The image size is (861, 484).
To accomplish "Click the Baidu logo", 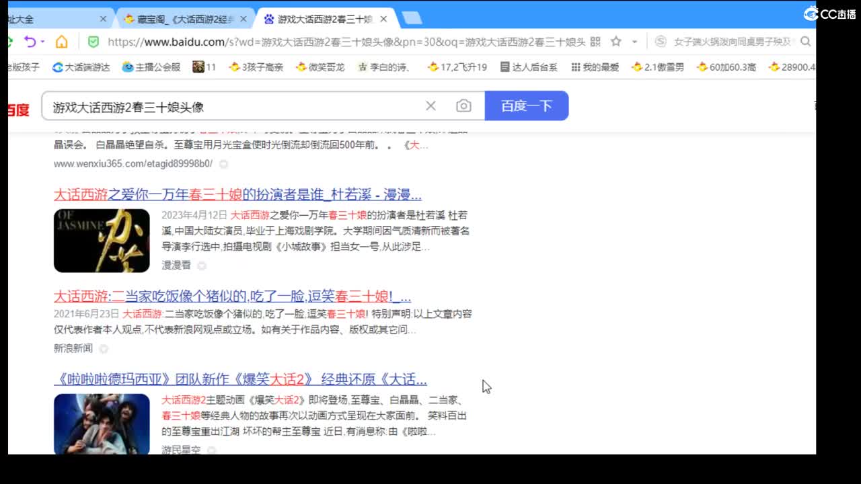I will [x=19, y=109].
